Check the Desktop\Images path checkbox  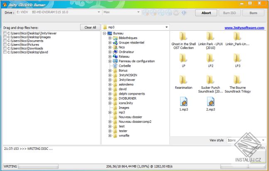click(x=5, y=37)
